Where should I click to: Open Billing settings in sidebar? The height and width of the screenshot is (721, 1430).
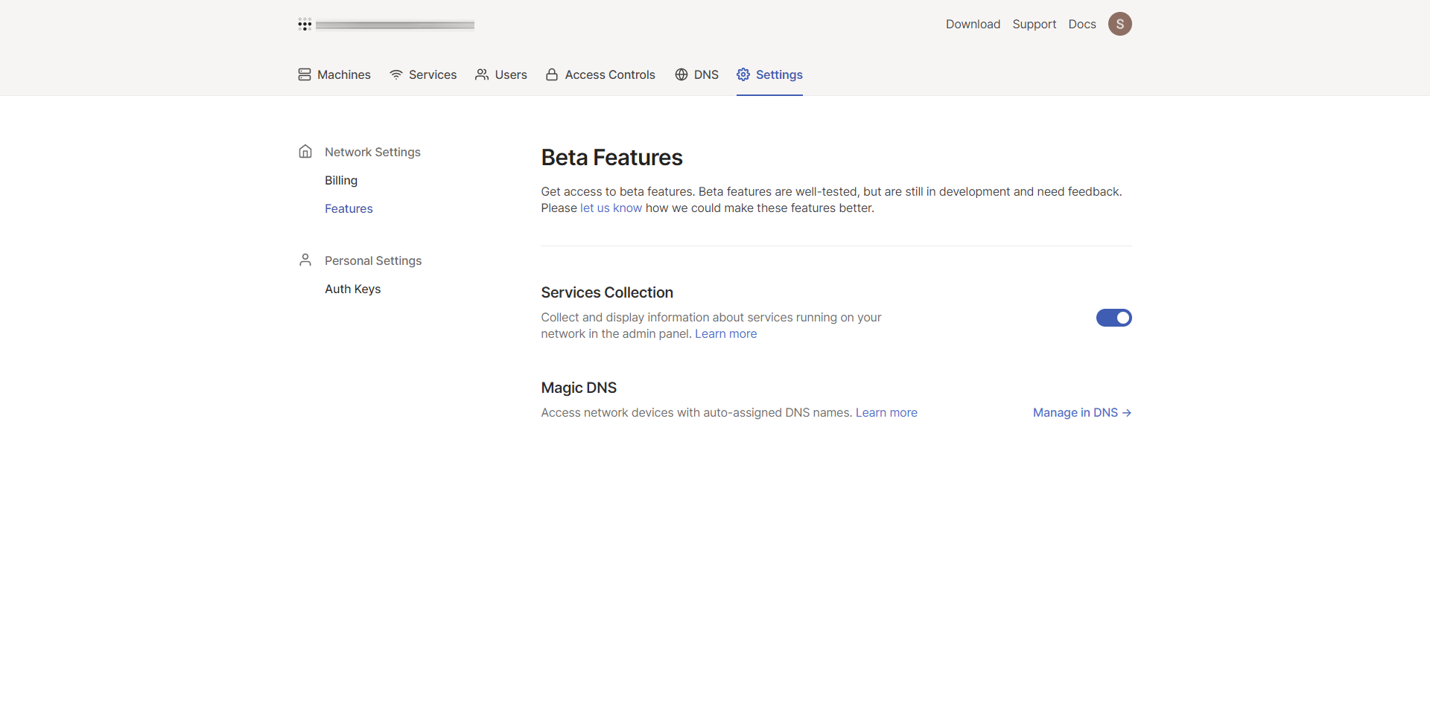(341, 180)
